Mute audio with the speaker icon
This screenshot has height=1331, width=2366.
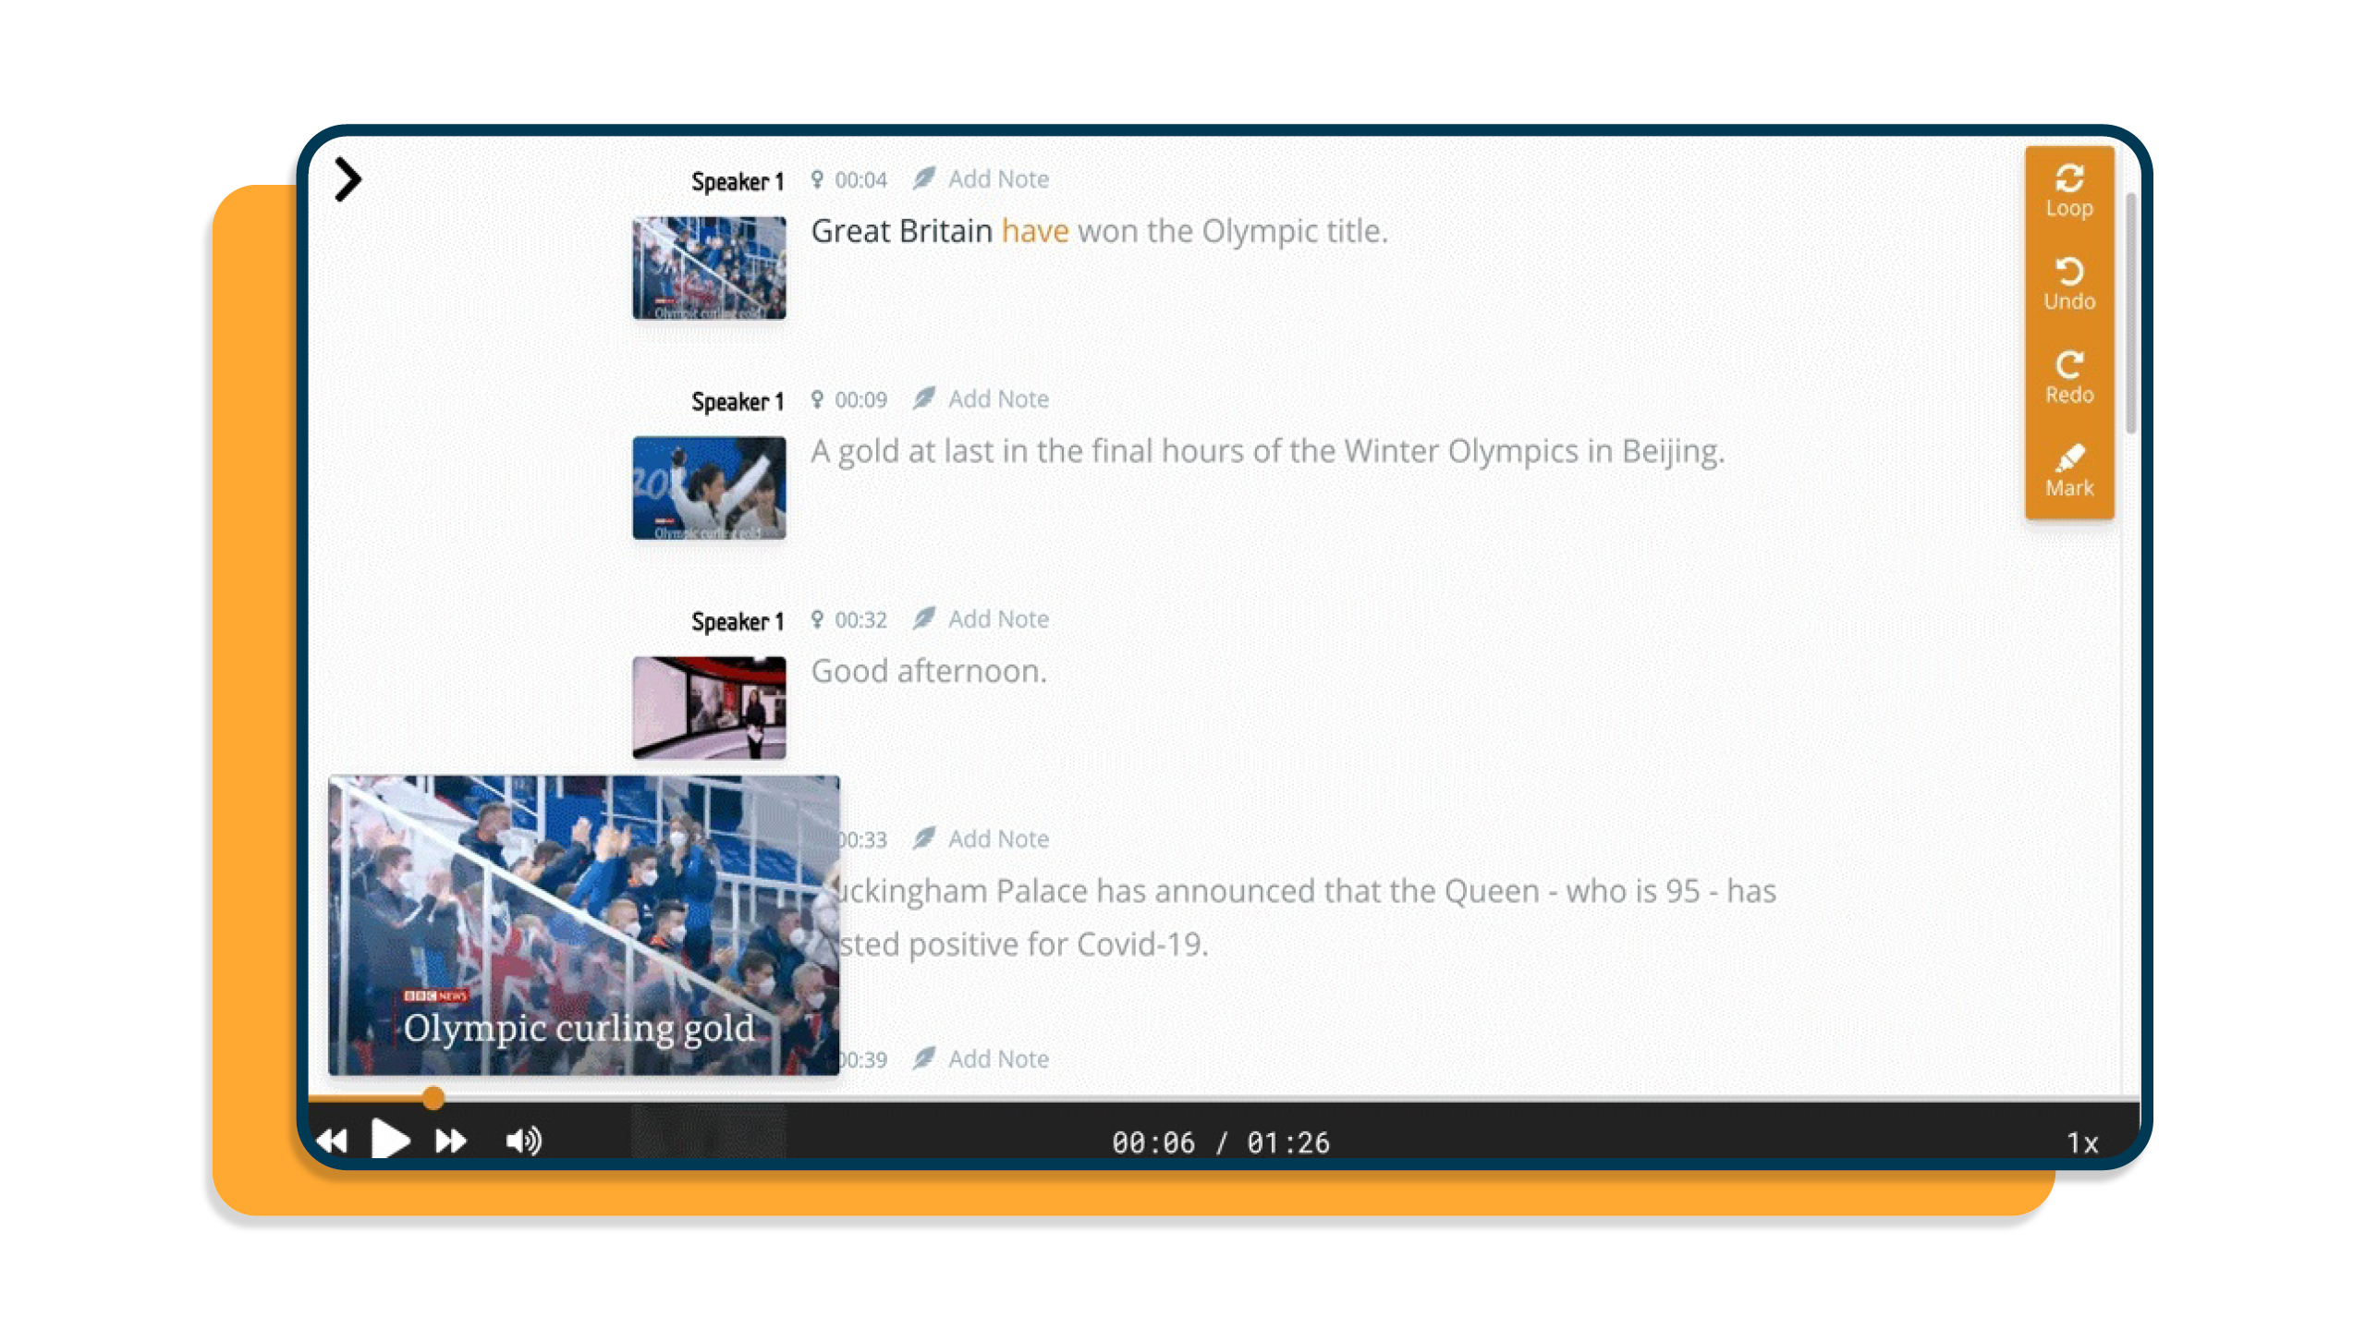tap(523, 1141)
